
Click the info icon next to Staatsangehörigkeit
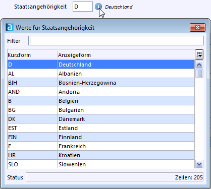click(98, 7)
